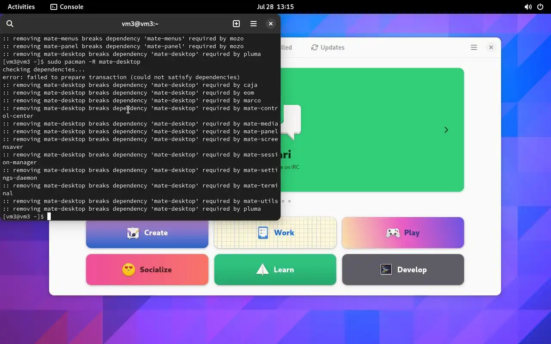
Task: Click the green featured app banner
Action: pyautogui.click(x=372, y=130)
